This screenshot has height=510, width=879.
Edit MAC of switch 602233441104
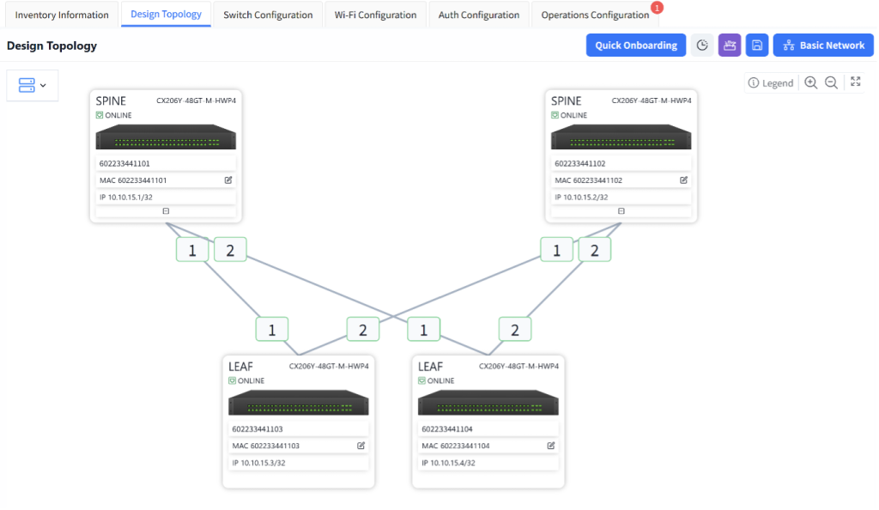tap(551, 446)
